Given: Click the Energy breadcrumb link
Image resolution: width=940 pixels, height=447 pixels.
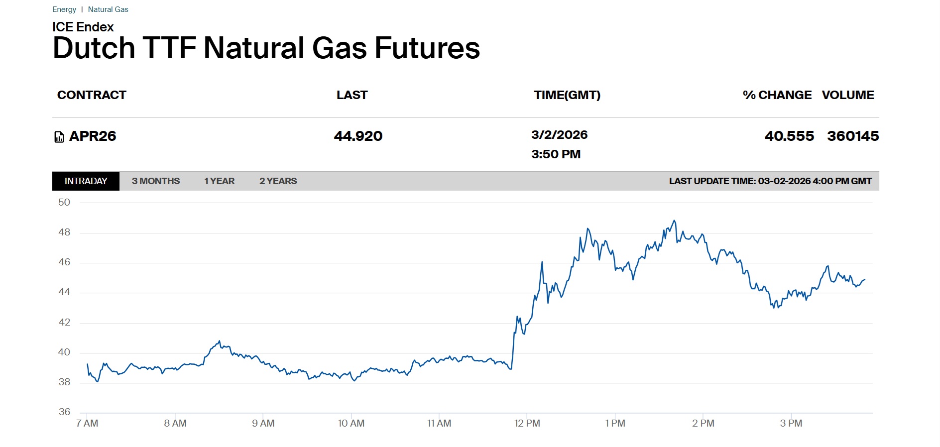Looking at the screenshot, I should coord(64,9).
